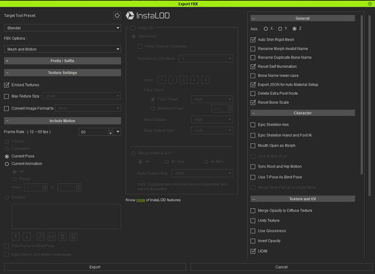The height and width of the screenshot is (274, 375).
Task: Click the Export button
Action: [x=95, y=267]
